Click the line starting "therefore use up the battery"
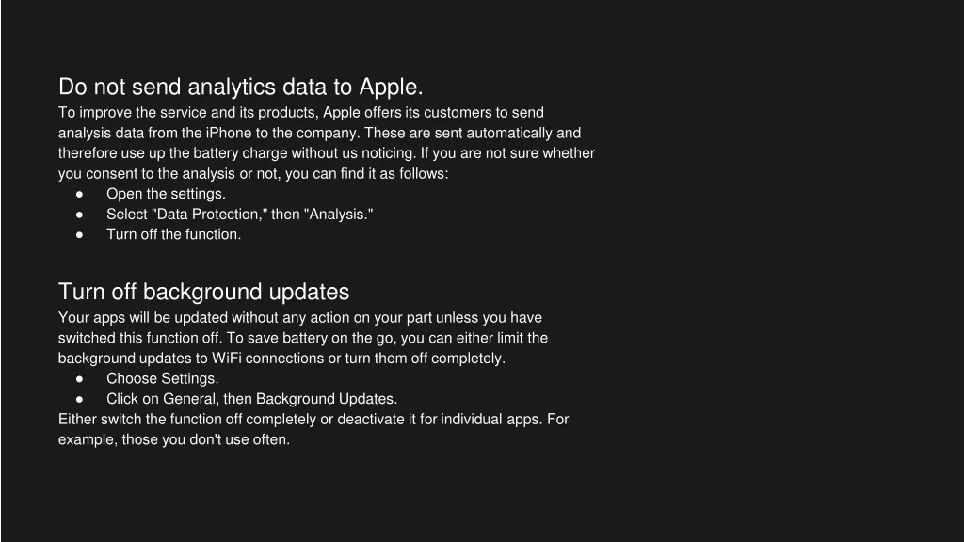Screen dimensions: 964x542 click(326, 153)
